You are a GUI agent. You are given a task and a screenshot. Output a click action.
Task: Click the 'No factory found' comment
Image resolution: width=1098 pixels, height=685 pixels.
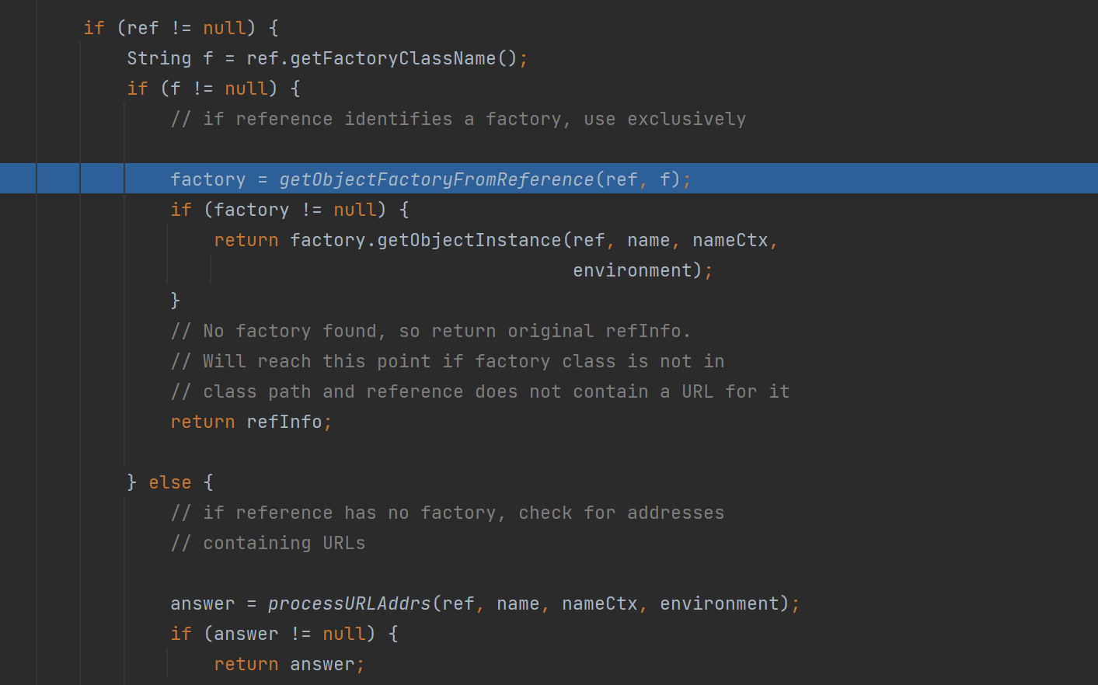click(x=430, y=331)
